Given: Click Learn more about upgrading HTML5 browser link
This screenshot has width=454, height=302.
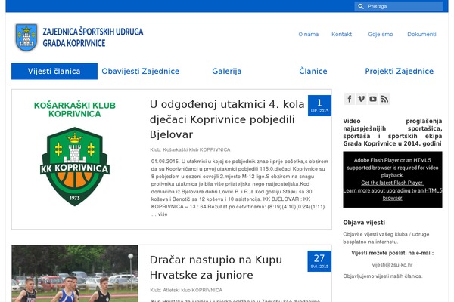Looking at the screenshot, I should (x=393, y=194).
